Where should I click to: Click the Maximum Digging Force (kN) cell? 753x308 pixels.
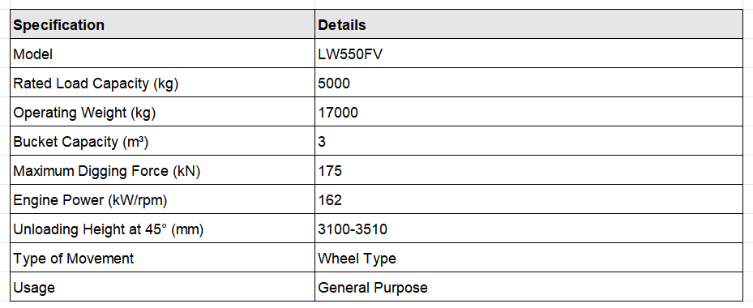pos(162,170)
